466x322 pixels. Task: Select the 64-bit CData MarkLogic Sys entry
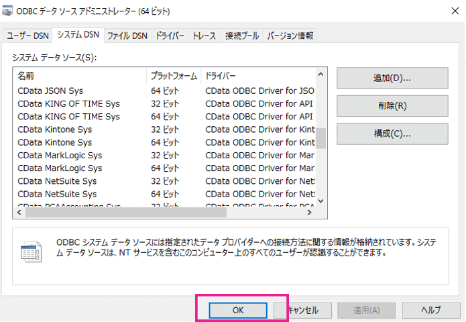pyautogui.click(x=164, y=168)
